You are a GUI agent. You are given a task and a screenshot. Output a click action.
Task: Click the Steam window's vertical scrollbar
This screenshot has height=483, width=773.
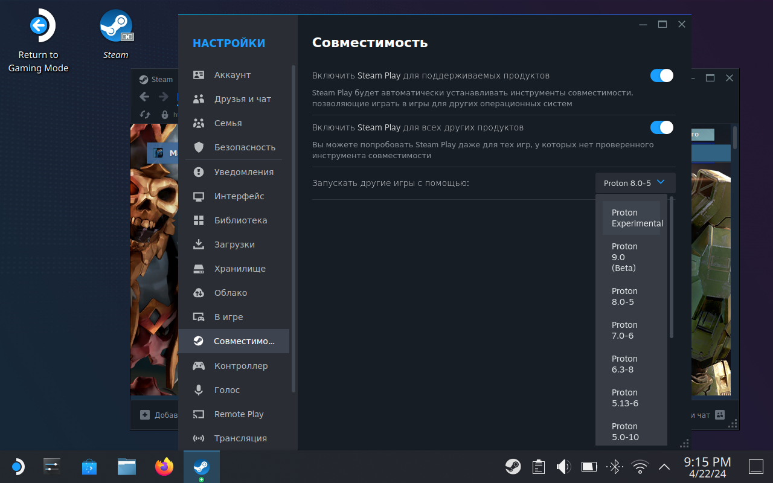[735, 138]
